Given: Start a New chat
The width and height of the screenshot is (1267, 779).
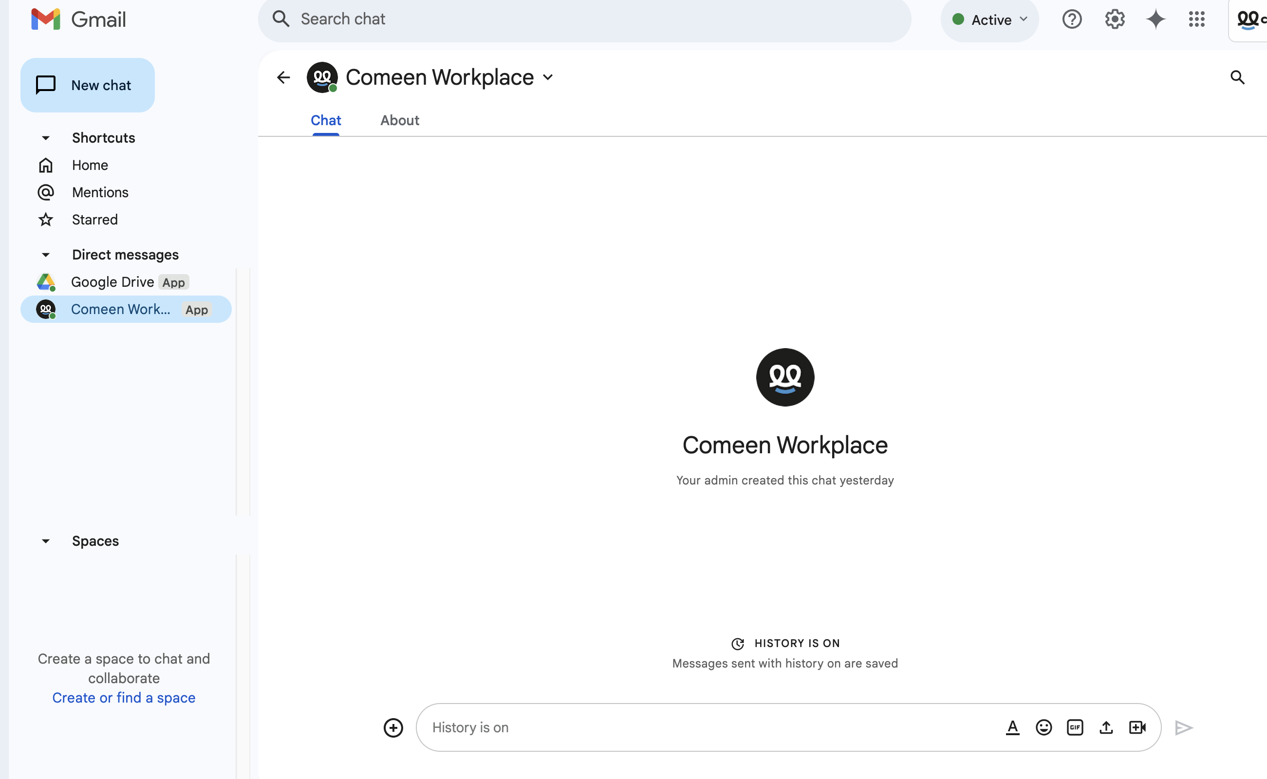Looking at the screenshot, I should 88,85.
